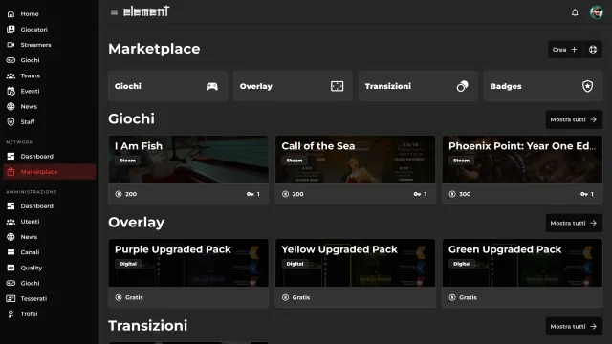Select the Giochi category card
Viewport: 612px width, 344px height.
click(167, 86)
